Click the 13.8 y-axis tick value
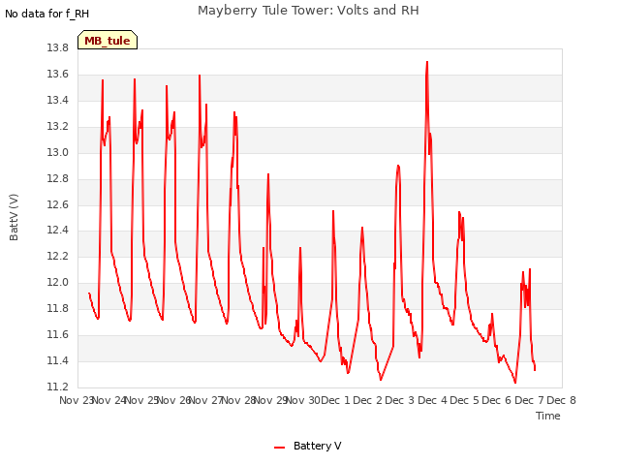The image size is (620, 465). (x=58, y=47)
